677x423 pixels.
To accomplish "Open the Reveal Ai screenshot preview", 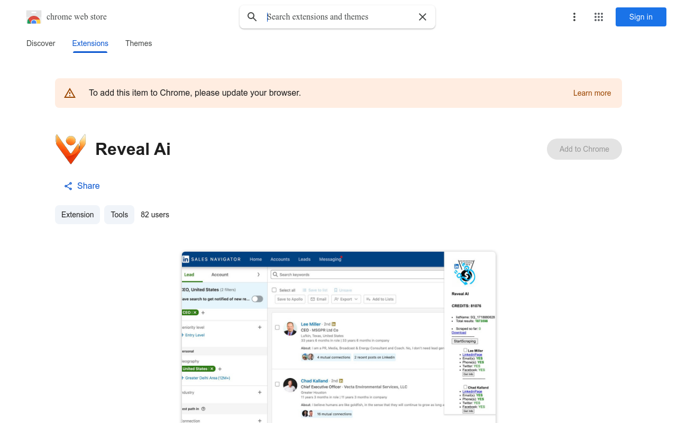I will [x=338, y=337].
